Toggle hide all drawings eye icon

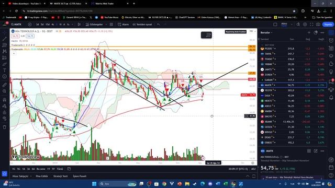(x=5, y=119)
